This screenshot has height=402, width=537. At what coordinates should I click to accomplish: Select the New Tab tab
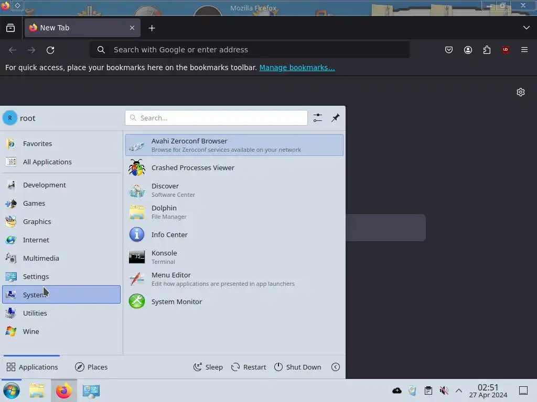click(82, 28)
